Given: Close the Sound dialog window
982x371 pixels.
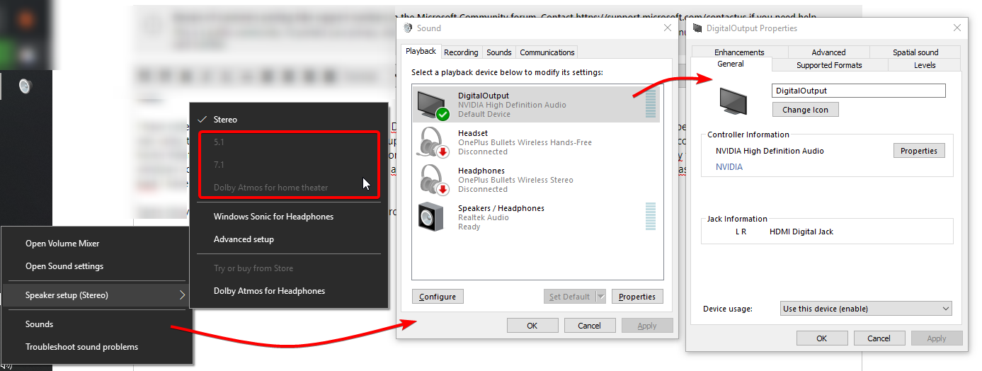Looking at the screenshot, I should (x=667, y=28).
